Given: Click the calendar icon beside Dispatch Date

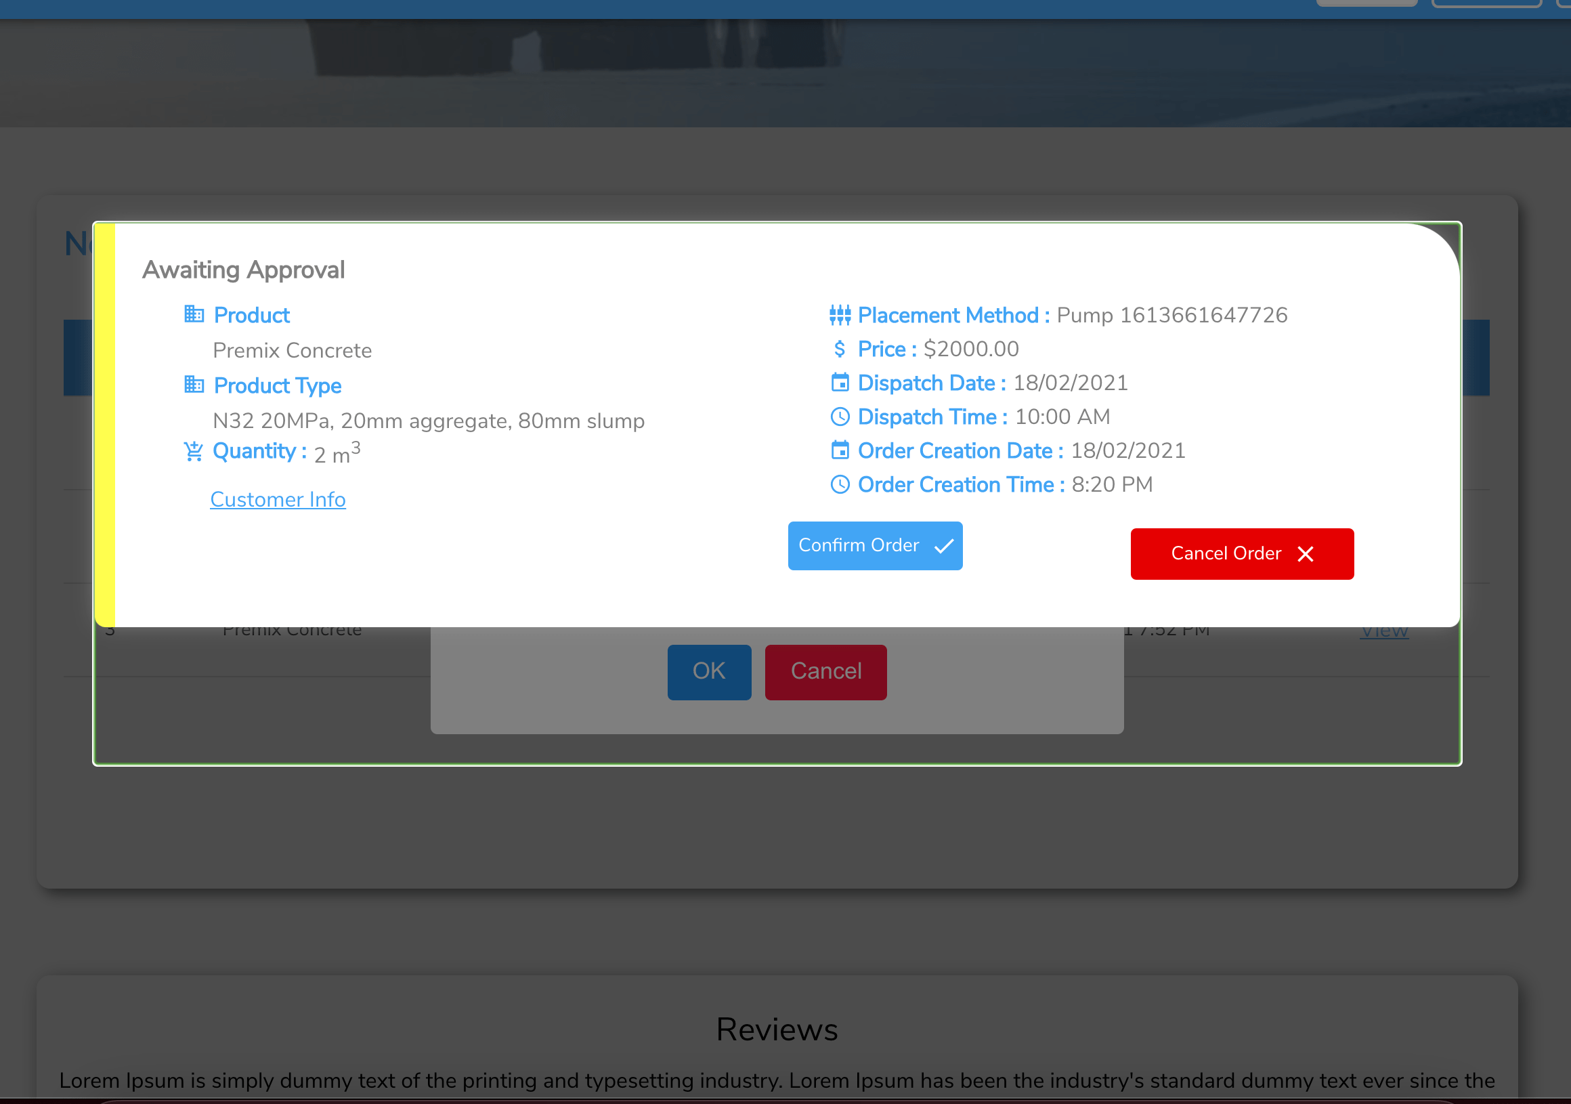Looking at the screenshot, I should pos(840,382).
